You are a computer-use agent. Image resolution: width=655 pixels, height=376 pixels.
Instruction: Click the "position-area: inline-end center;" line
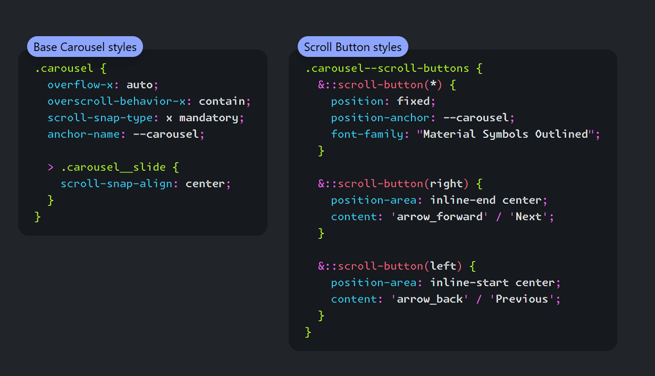coord(439,200)
